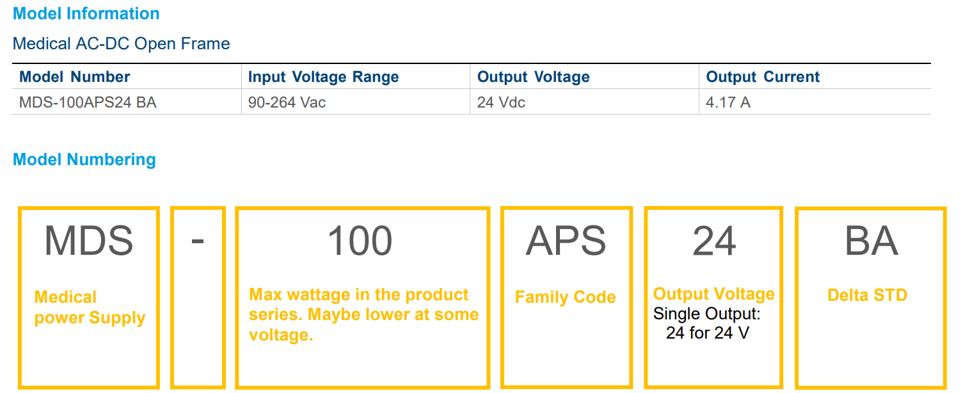Select the Medical AC-DC Open Frame subtitle
Screen dimensions: 963x393
click(x=121, y=44)
